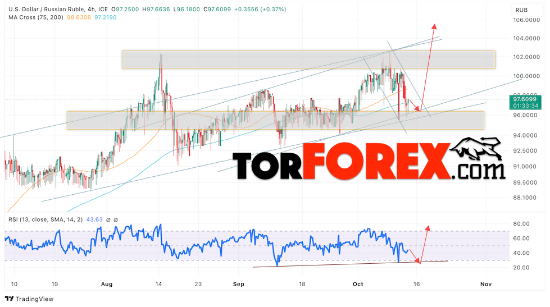Viewport: 550px width, 307px height.
Task: Click 88.1000 on the price axis
Action: click(x=525, y=198)
